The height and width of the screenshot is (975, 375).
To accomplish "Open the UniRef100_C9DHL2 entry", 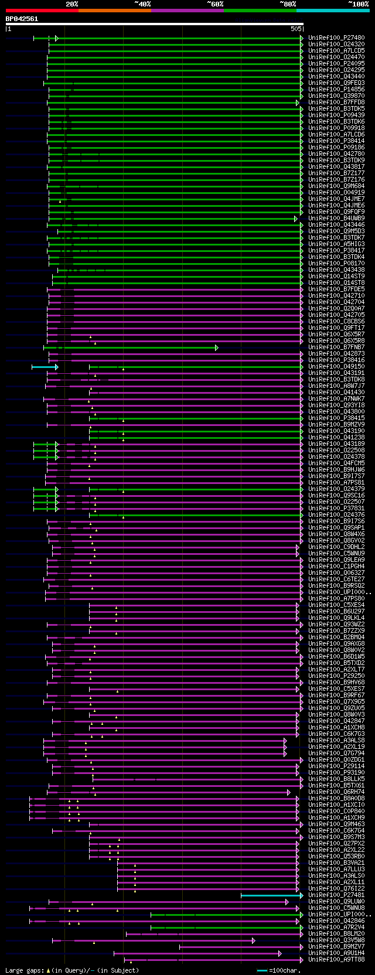I will [x=336, y=547].
